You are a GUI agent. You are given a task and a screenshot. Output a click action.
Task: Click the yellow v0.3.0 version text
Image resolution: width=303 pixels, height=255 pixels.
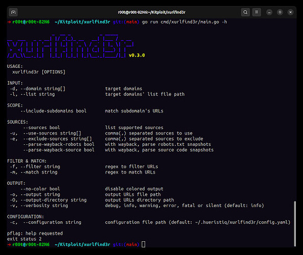pyautogui.click(x=137, y=55)
